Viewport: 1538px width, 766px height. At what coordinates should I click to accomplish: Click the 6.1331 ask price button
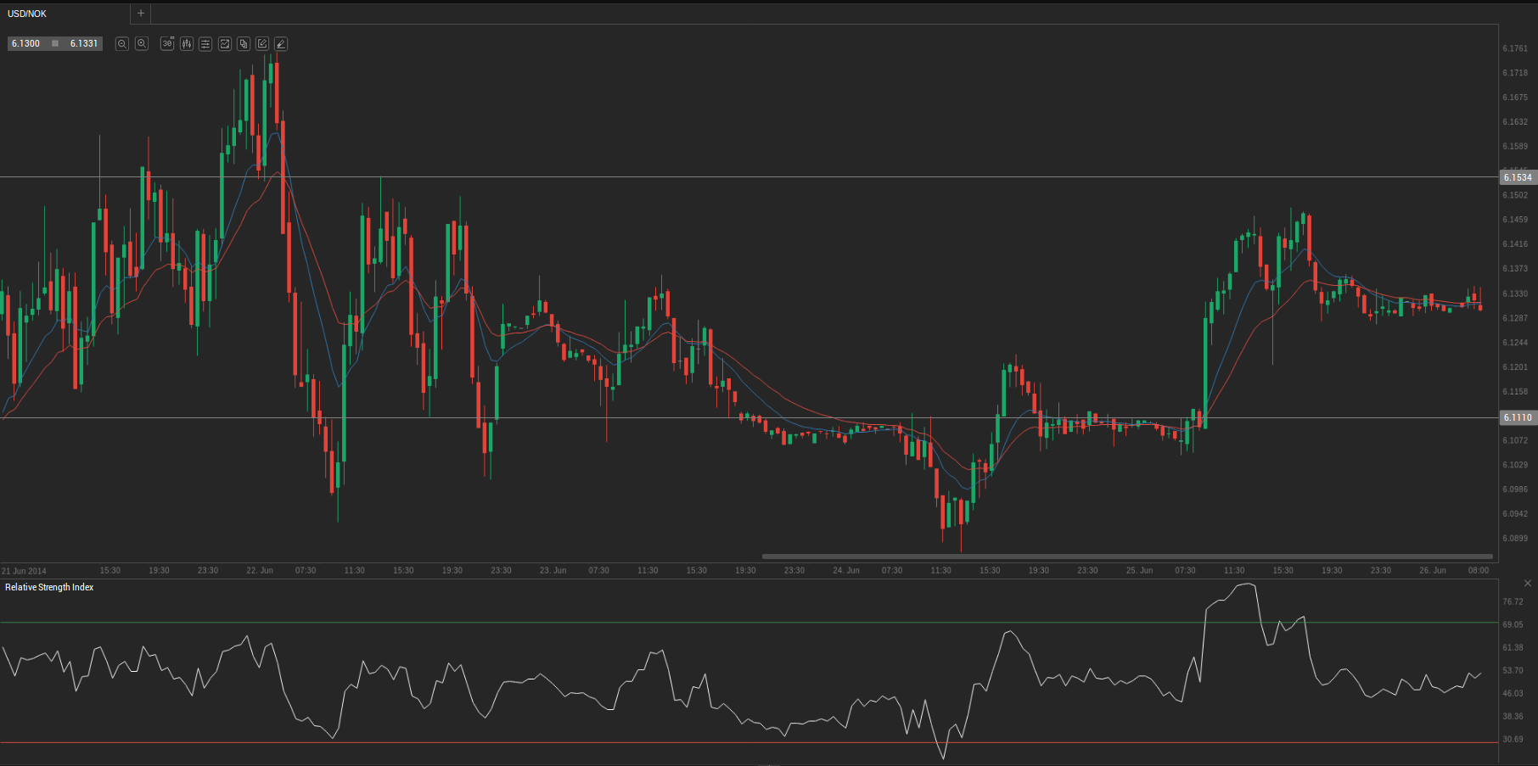coord(84,43)
